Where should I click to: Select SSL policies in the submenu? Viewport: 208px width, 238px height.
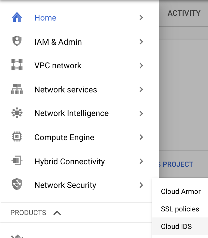pyautogui.click(x=180, y=209)
